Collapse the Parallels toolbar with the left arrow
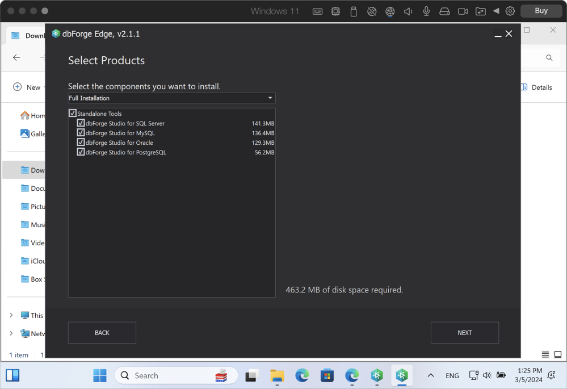Screen dimensions: 567x389 [496, 11]
